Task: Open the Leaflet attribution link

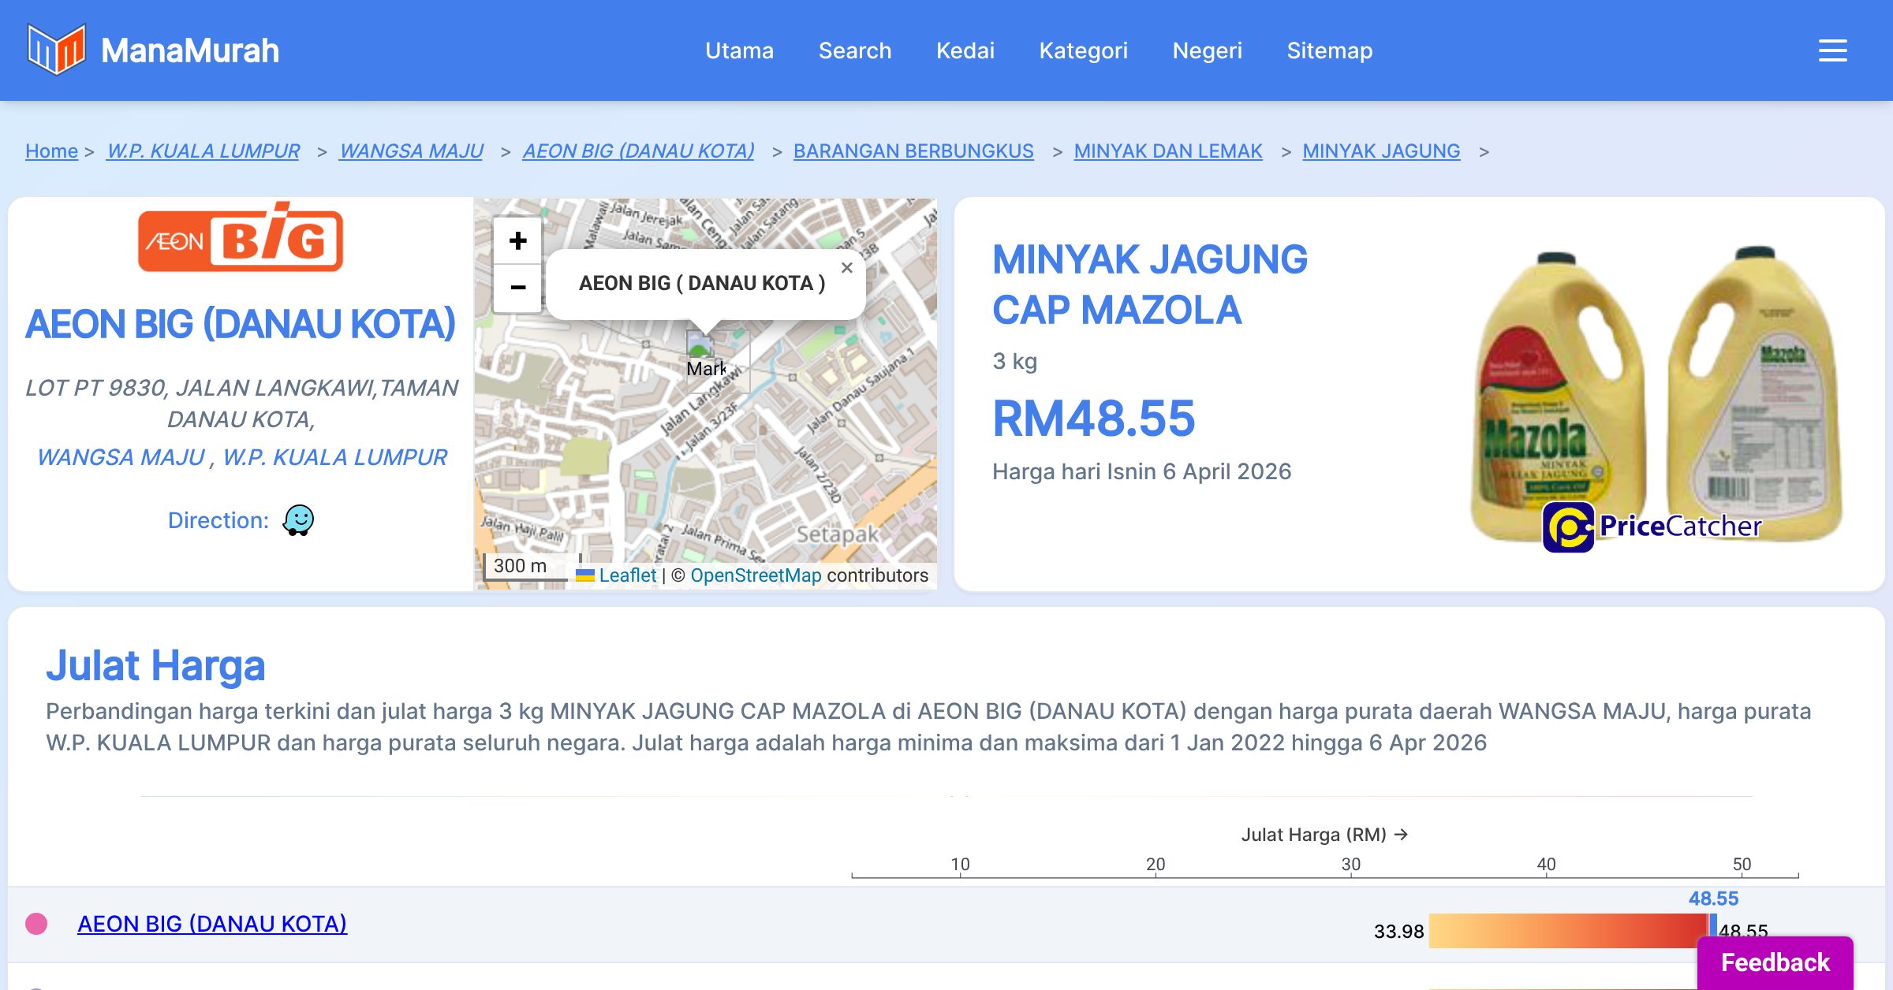Action: [626, 575]
